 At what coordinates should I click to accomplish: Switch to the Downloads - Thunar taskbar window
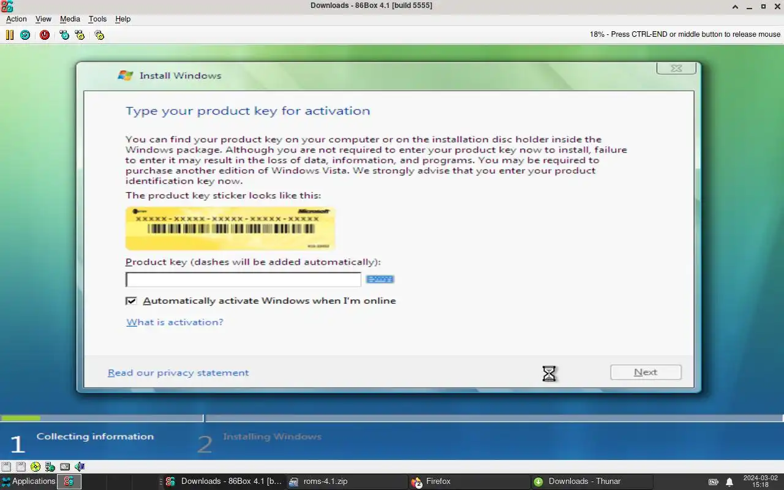tap(591, 481)
